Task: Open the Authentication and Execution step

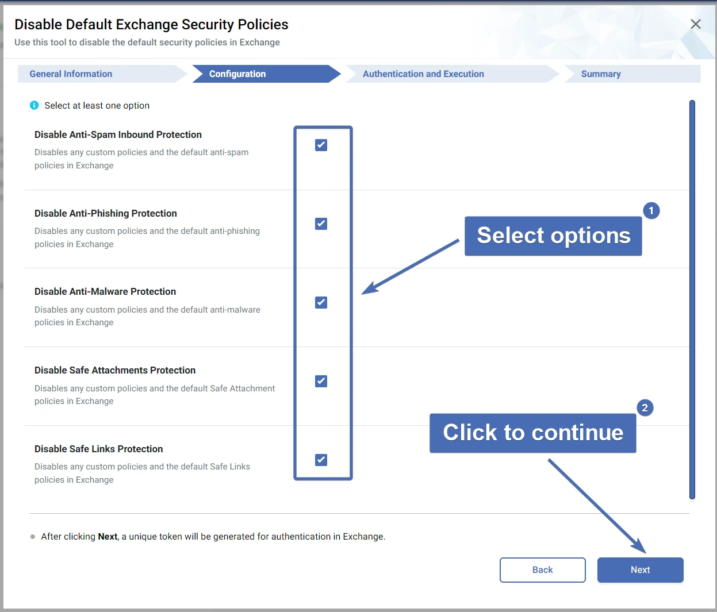Action: pyautogui.click(x=423, y=74)
